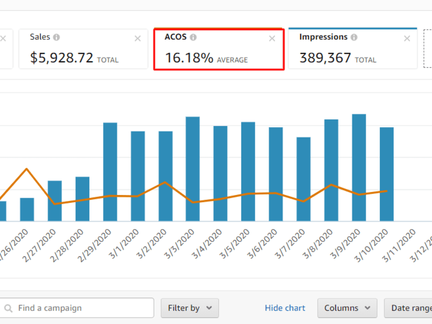The width and height of the screenshot is (432, 324).
Task: Click the 2/27/2020 impressions bar
Action: [x=55, y=201]
